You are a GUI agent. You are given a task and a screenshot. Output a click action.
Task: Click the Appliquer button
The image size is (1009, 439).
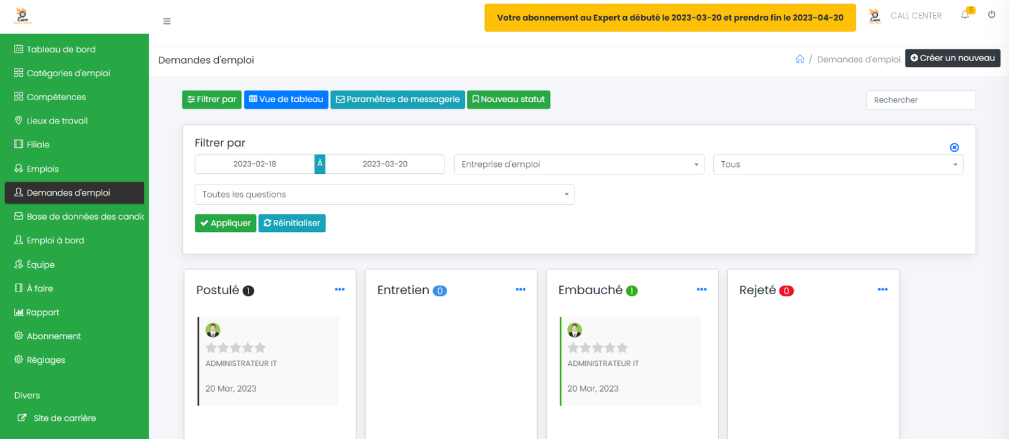click(x=225, y=223)
